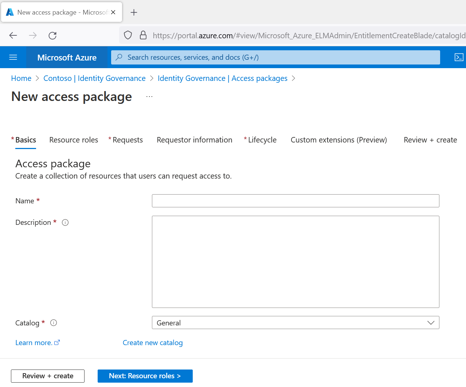Open a new browser tab

(134, 12)
